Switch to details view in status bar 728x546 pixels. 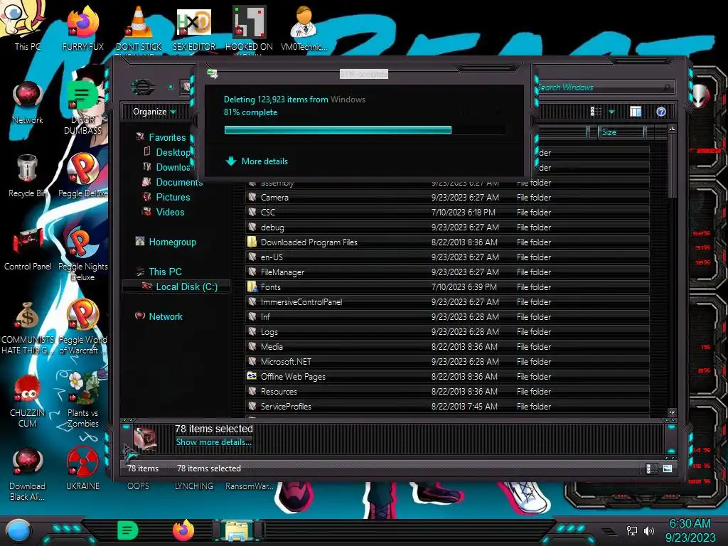click(651, 469)
